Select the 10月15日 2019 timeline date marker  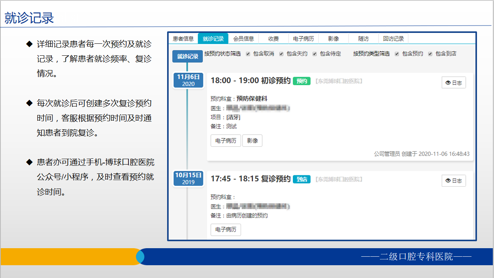tap(188, 178)
